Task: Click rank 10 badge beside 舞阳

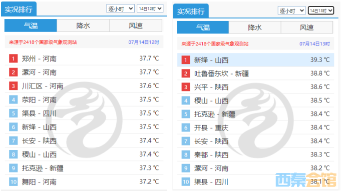Action: click(13, 181)
